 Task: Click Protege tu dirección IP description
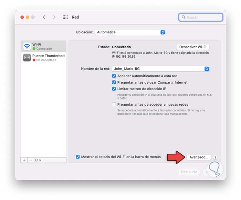click(165, 96)
